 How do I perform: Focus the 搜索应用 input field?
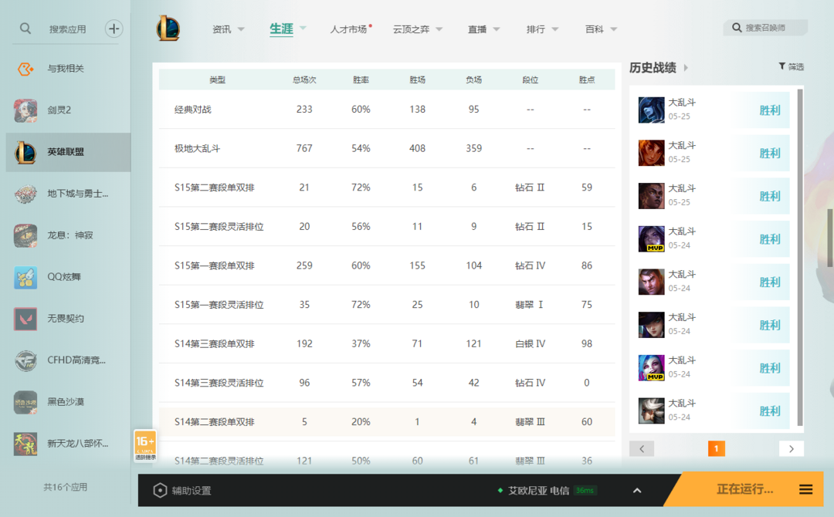(67, 29)
